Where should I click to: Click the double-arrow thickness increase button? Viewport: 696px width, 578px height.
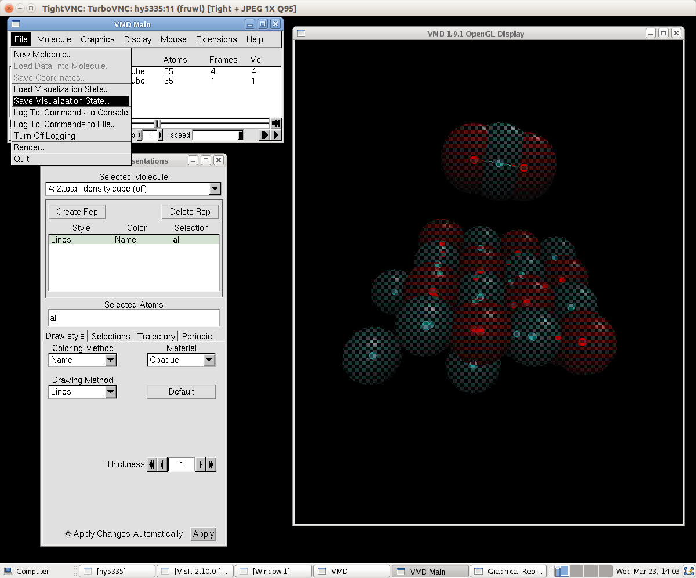click(x=211, y=464)
